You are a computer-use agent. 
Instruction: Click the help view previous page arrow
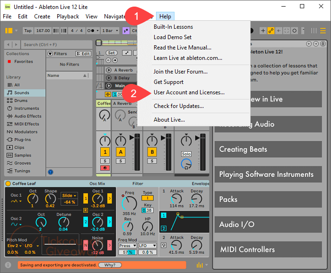(309, 44)
